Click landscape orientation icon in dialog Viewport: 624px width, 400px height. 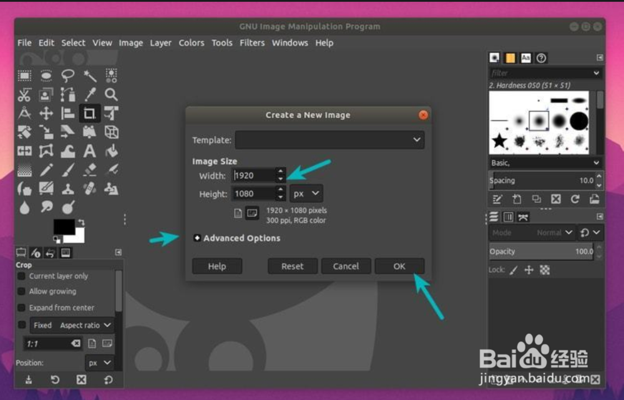click(252, 213)
